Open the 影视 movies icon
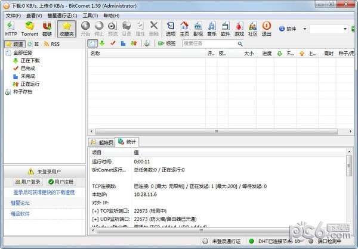 [198, 28]
